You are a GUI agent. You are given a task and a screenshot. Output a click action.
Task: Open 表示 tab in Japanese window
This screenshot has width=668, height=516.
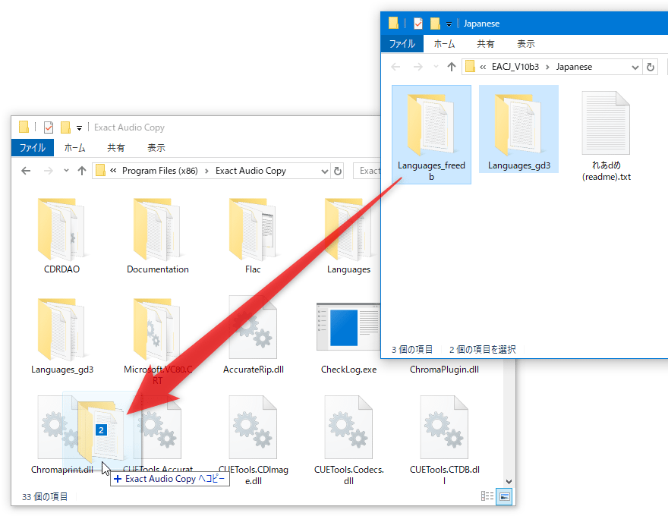(x=526, y=44)
